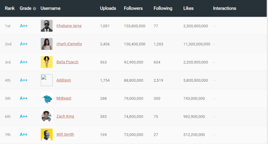
Task: Select the likes value 5,800,000,000
Action: [x=196, y=80]
